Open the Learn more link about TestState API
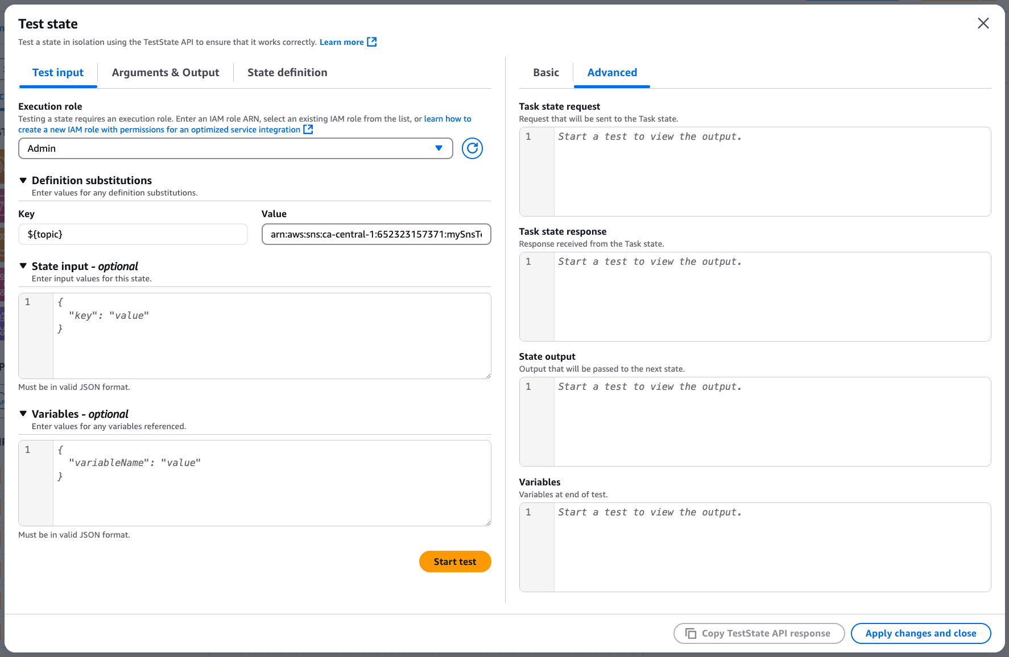 pyautogui.click(x=341, y=41)
